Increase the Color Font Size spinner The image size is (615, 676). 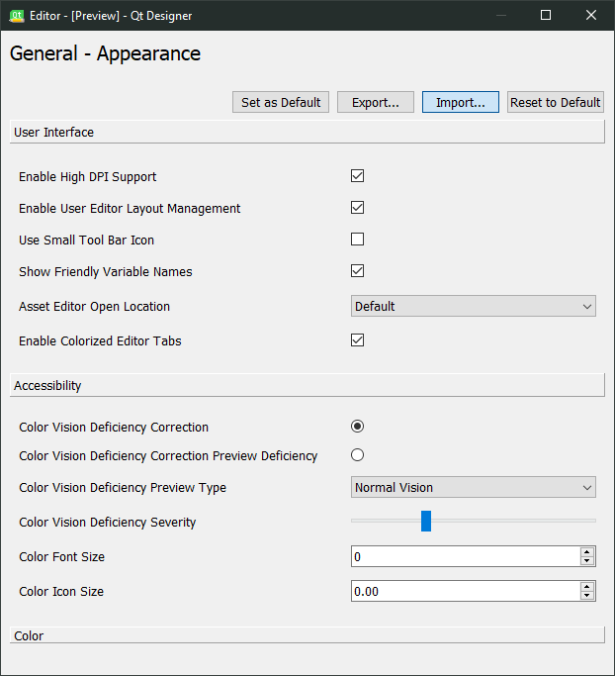pyautogui.click(x=587, y=552)
